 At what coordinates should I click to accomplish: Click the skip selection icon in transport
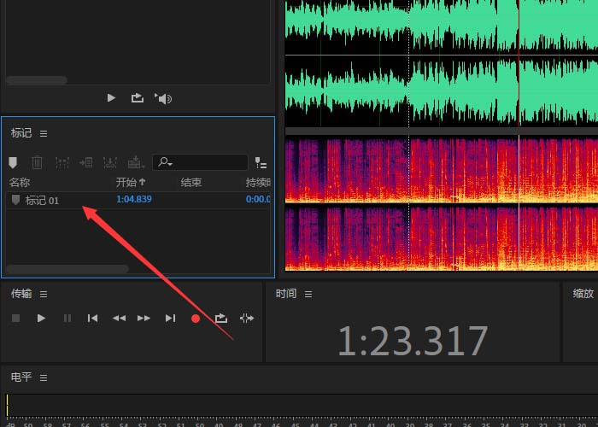pos(247,318)
